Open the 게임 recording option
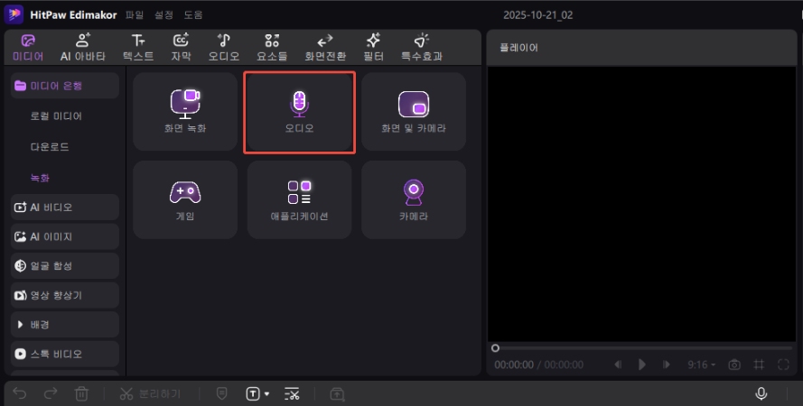 coord(185,199)
